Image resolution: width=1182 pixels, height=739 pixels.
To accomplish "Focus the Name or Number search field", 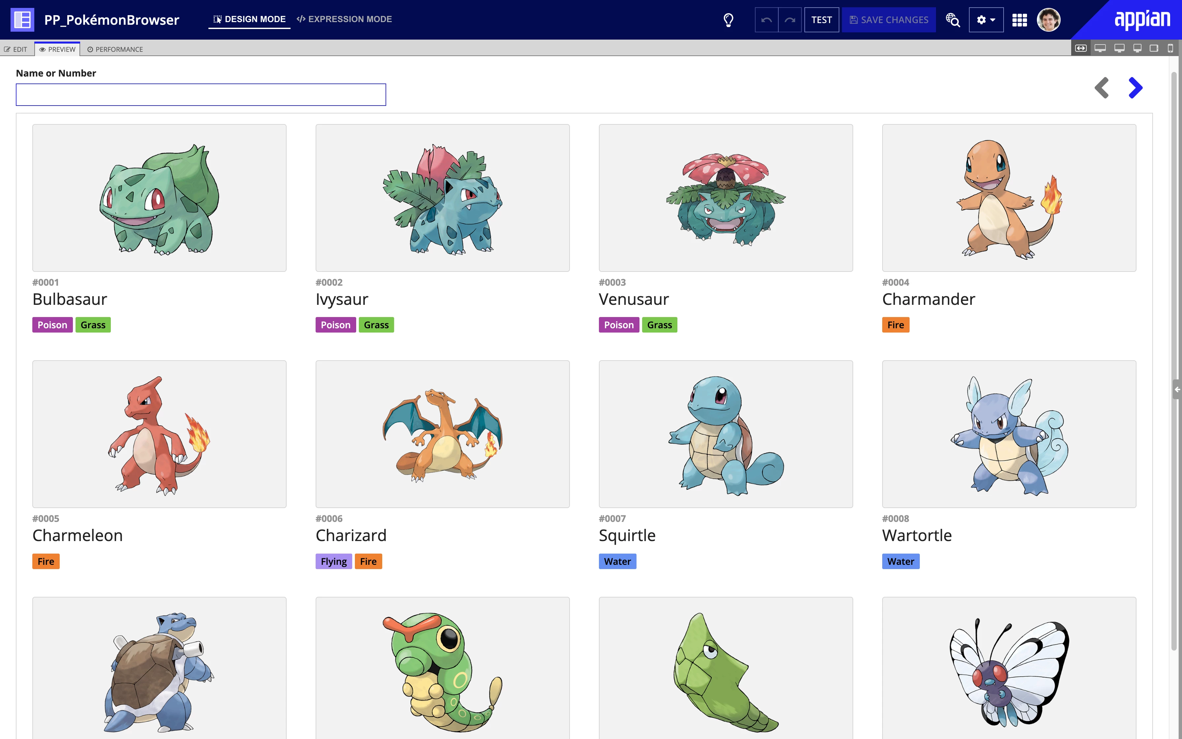I will [201, 95].
